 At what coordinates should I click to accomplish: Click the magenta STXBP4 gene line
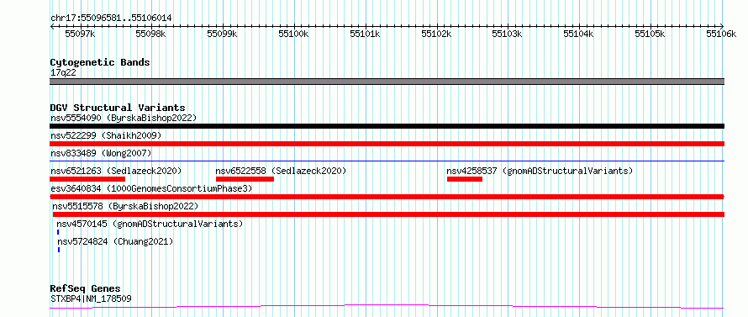pos(387,307)
